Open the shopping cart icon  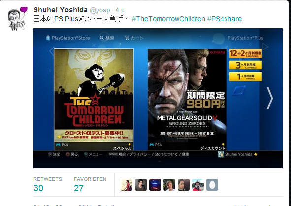[x=127, y=38]
